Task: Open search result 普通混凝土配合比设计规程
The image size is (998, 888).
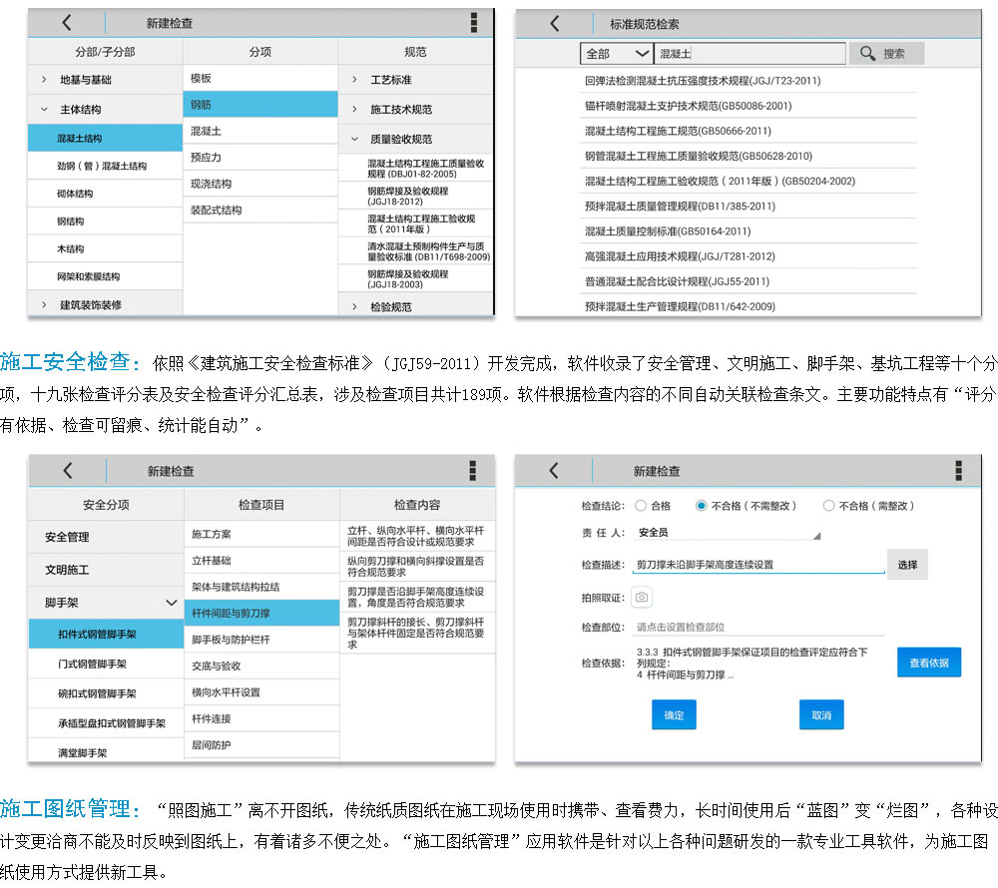Action: [x=748, y=281]
